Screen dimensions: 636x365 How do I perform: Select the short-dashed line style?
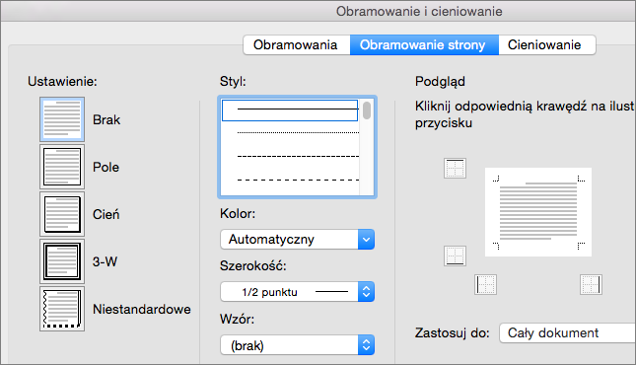point(298,156)
